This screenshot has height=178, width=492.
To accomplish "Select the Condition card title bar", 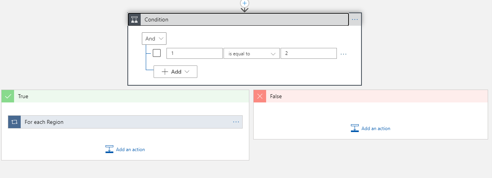I will coord(244,19).
